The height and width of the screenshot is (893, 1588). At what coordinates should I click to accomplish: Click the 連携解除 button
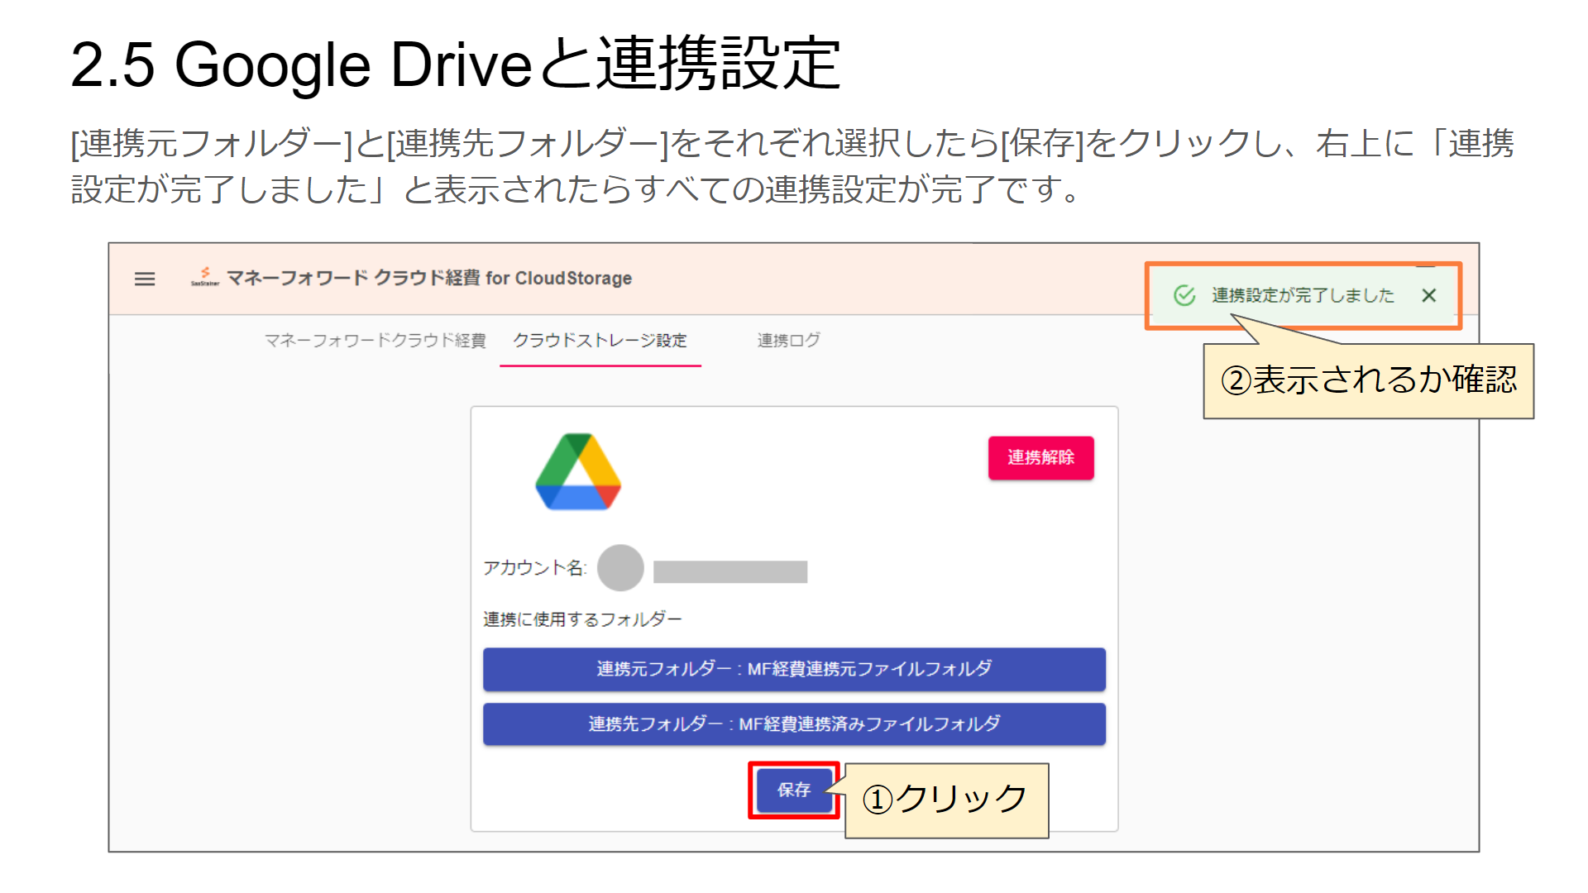pos(1040,457)
